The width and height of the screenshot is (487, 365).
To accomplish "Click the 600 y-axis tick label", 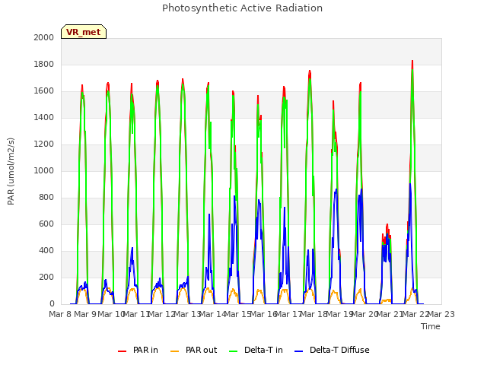I will (x=46, y=224).
